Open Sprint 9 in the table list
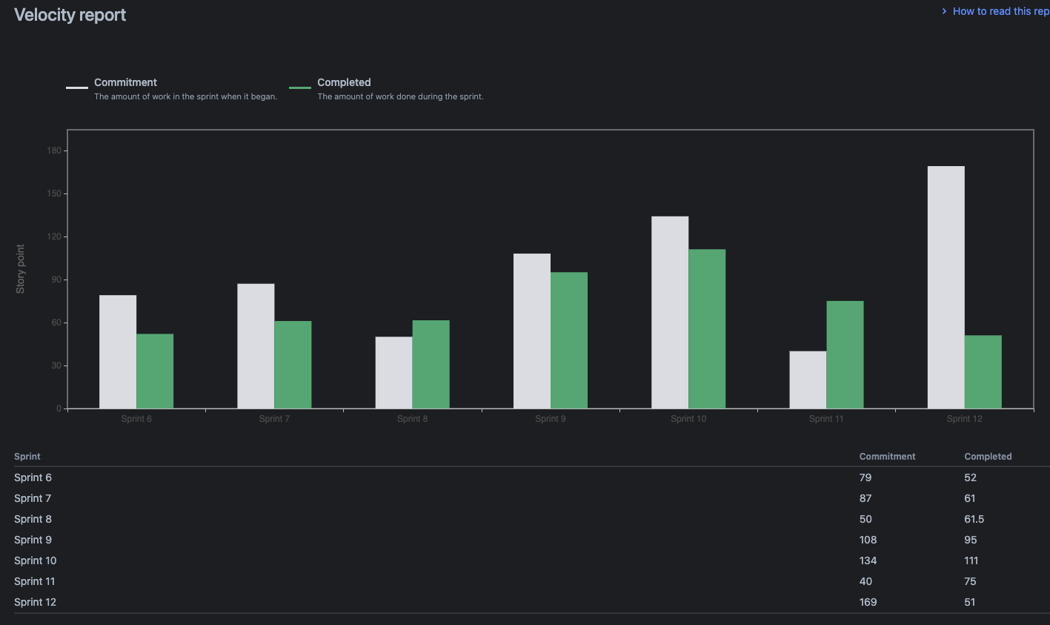The width and height of the screenshot is (1050, 625). point(33,540)
